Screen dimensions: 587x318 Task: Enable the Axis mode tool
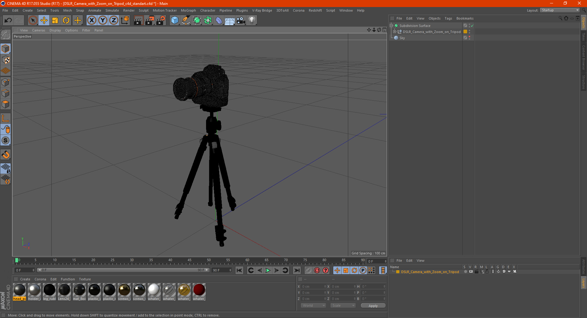tap(6, 118)
